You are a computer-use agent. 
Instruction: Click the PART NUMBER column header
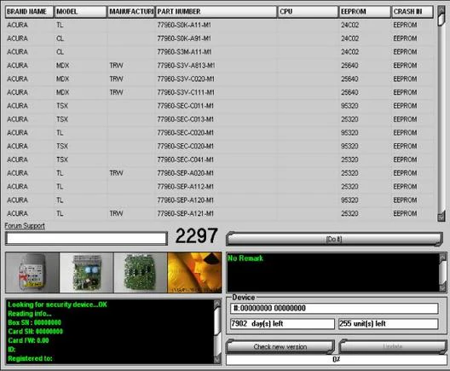tap(216, 11)
